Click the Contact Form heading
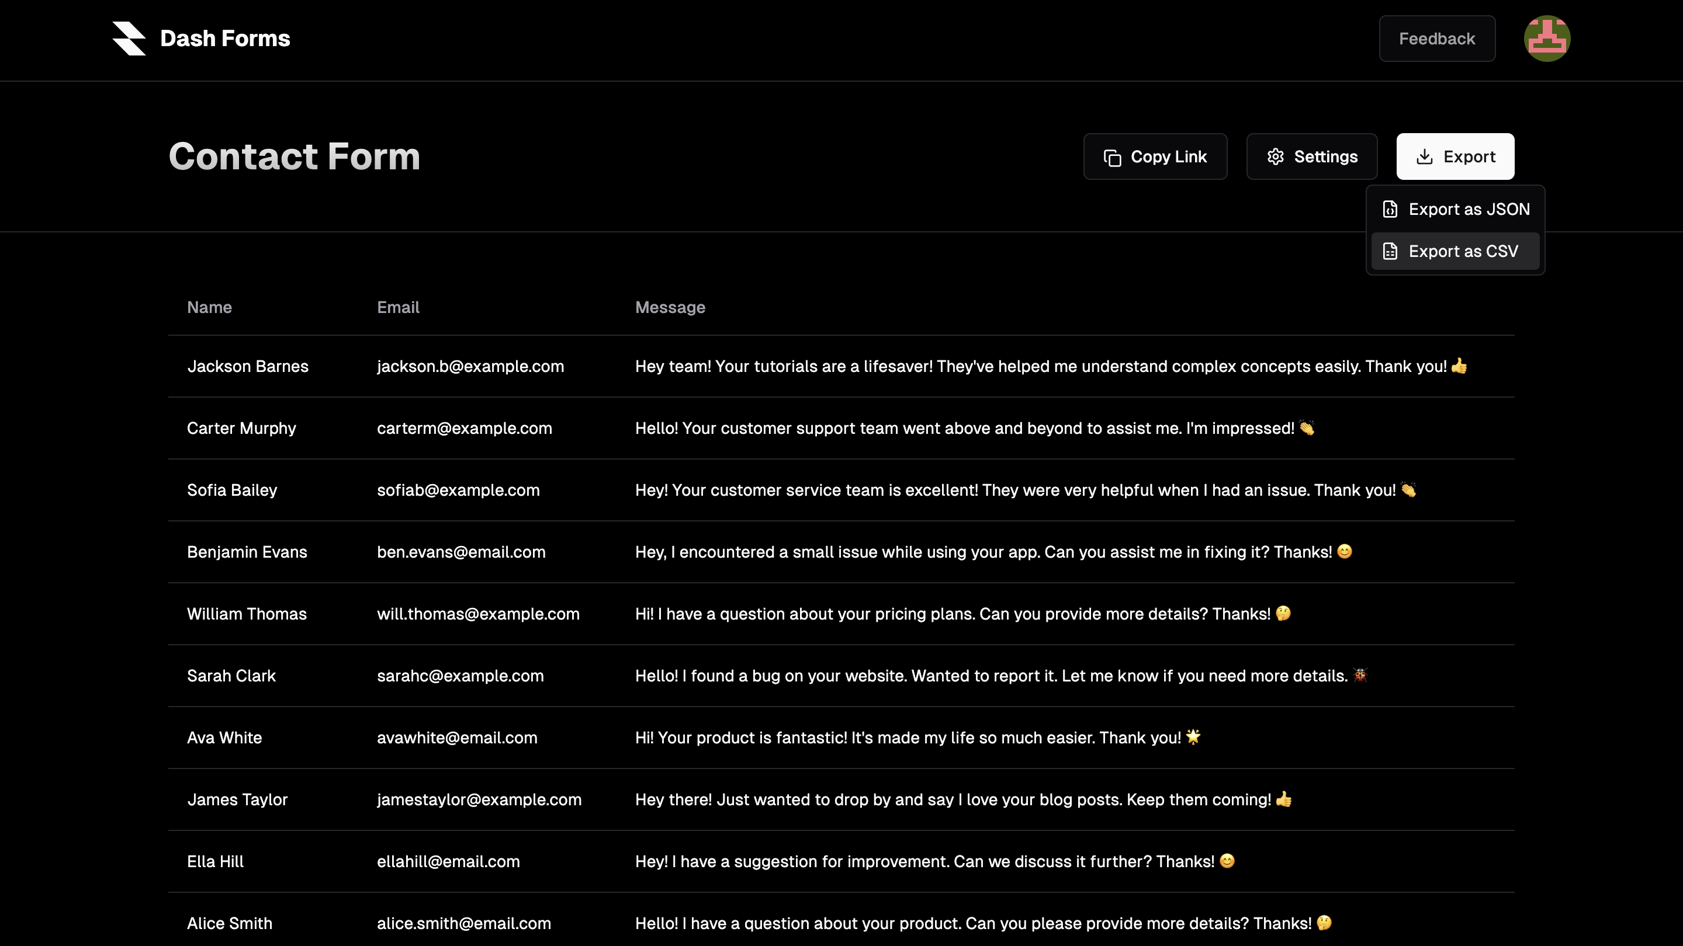 point(294,156)
